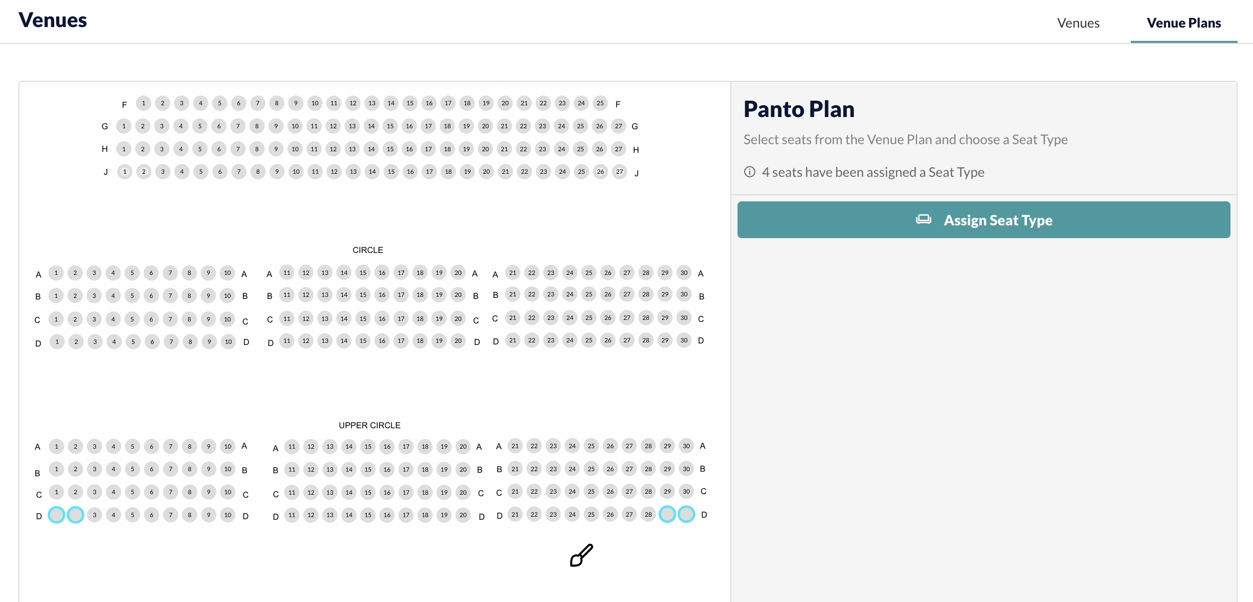Deselect highlighted seat 29 in Upper Circle row D
This screenshot has width=1253, height=602.
tap(667, 514)
